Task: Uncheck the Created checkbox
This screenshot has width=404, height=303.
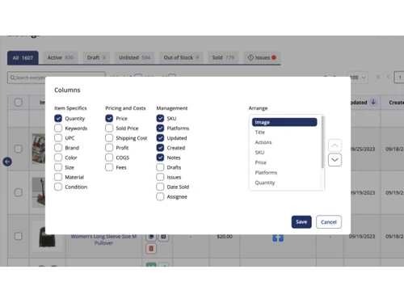Action: coord(160,148)
